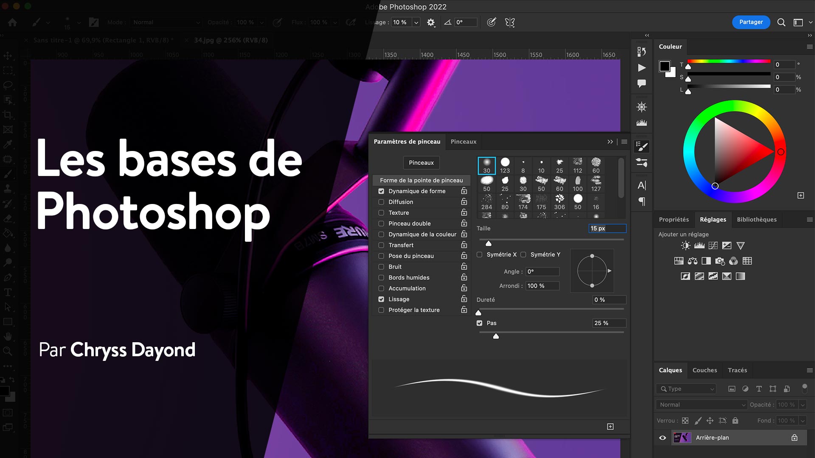Screen dimensions: 815x458
Task: Uncheck the Lissage checkbox
Action: [x=381, y=299]
